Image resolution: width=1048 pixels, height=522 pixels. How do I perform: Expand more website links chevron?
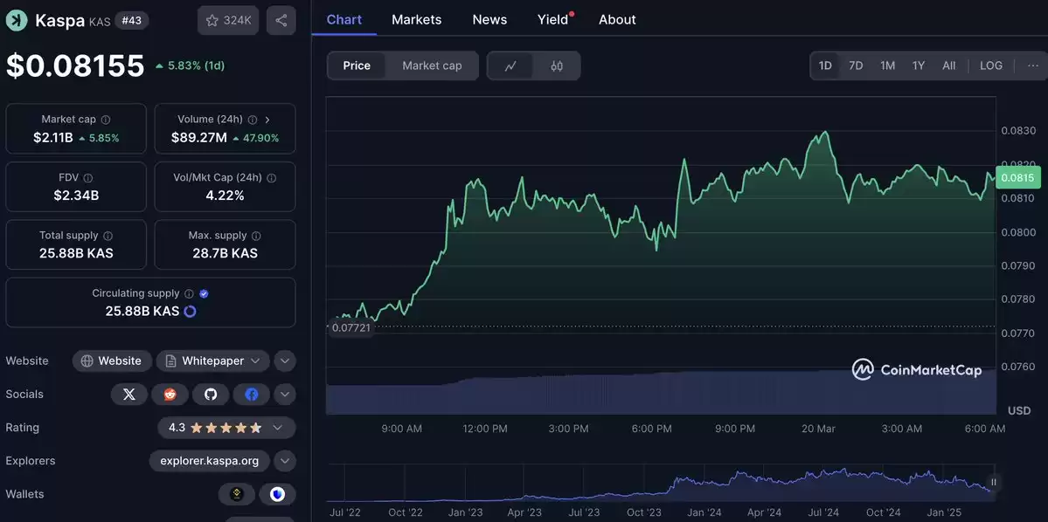(x=285, y=361)
